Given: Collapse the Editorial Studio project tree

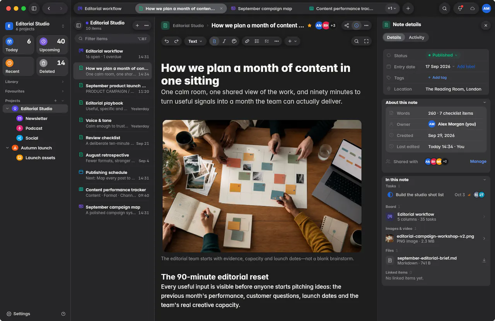Looking at the screenshot, I should (x=7, y=109).
